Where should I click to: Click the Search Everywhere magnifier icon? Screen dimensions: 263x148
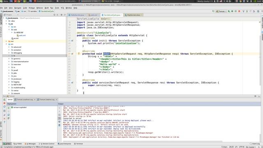(262, 11)
